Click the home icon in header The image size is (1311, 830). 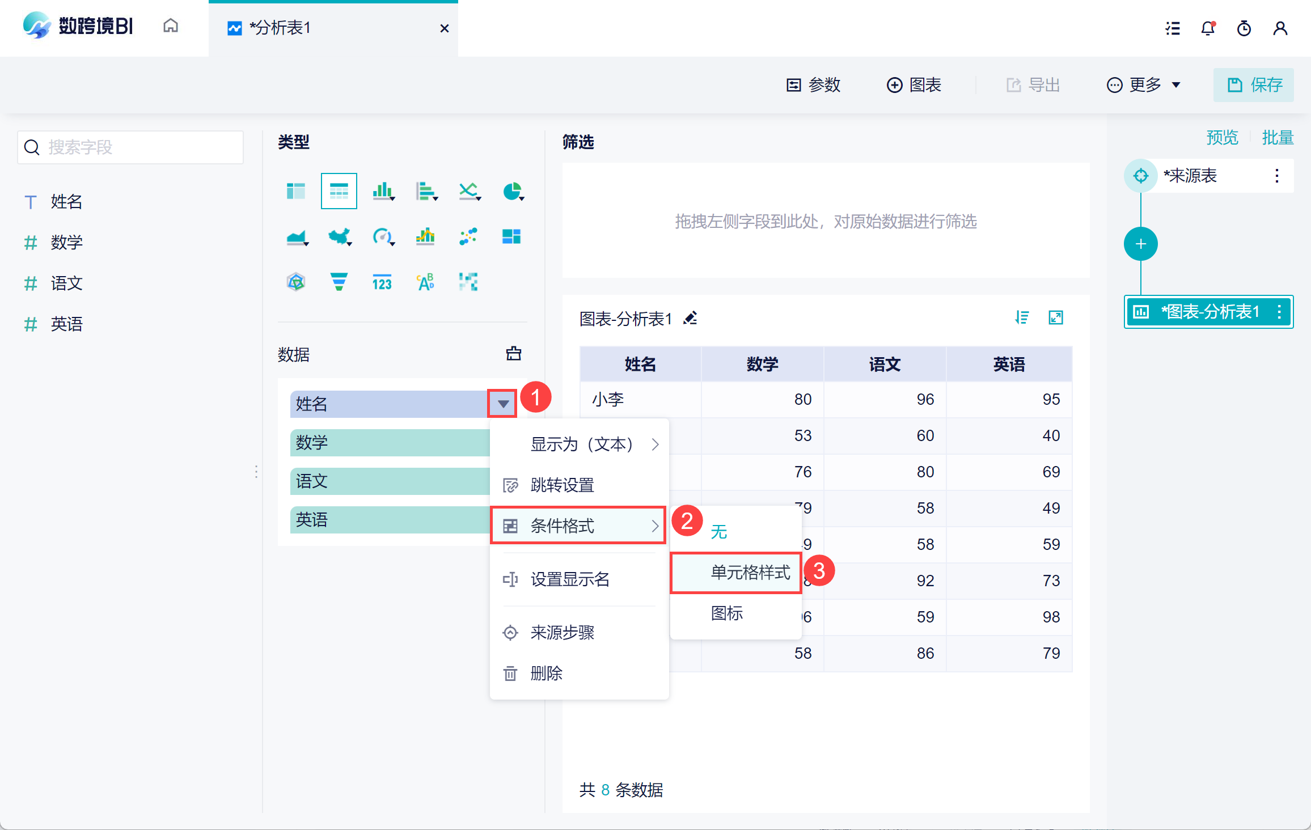(171, 27)
